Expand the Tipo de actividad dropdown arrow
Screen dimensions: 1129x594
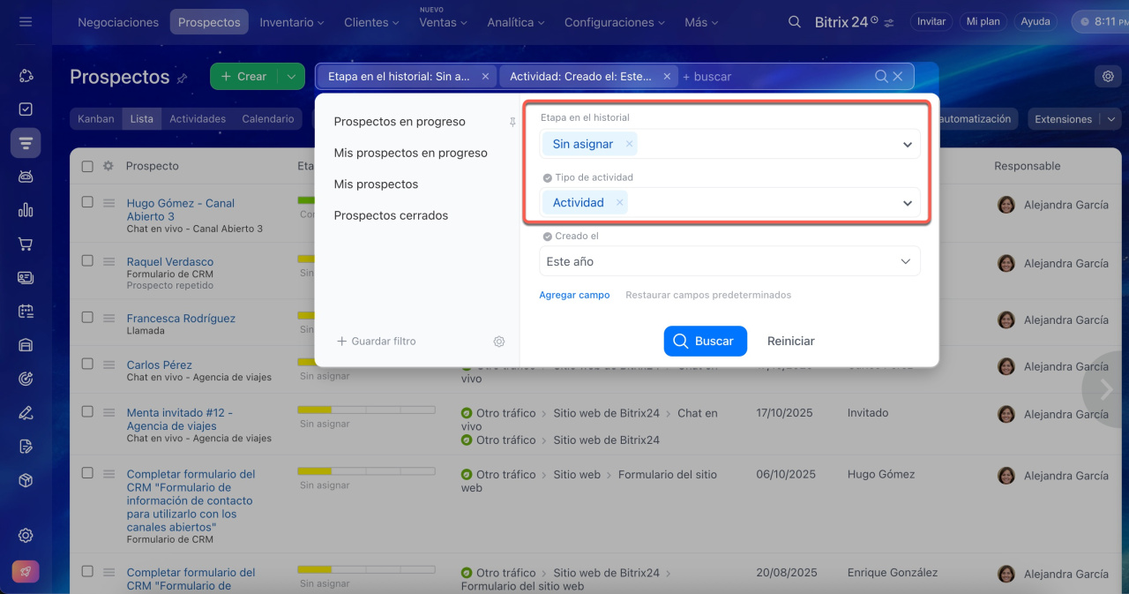(907, 203)
